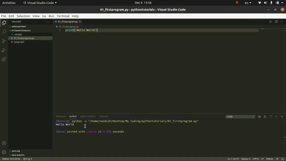The height and width of the screenshot is (161, 286).
Task: Open the Manage gear icon
Action: click(x=4, y=152)
